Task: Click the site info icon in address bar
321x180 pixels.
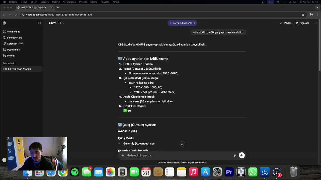Action: [23, 15]
